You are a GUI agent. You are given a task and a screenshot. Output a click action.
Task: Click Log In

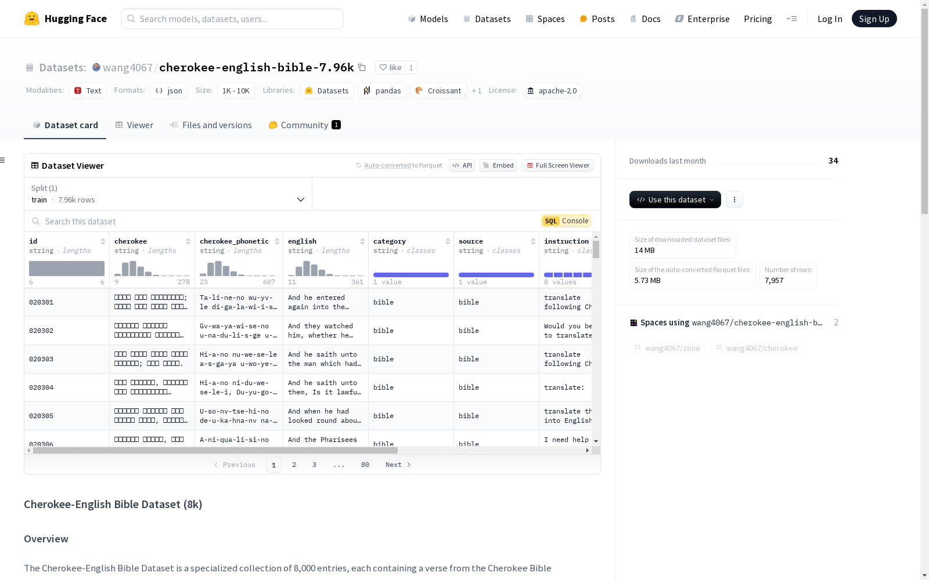click(x=830, y=19)
